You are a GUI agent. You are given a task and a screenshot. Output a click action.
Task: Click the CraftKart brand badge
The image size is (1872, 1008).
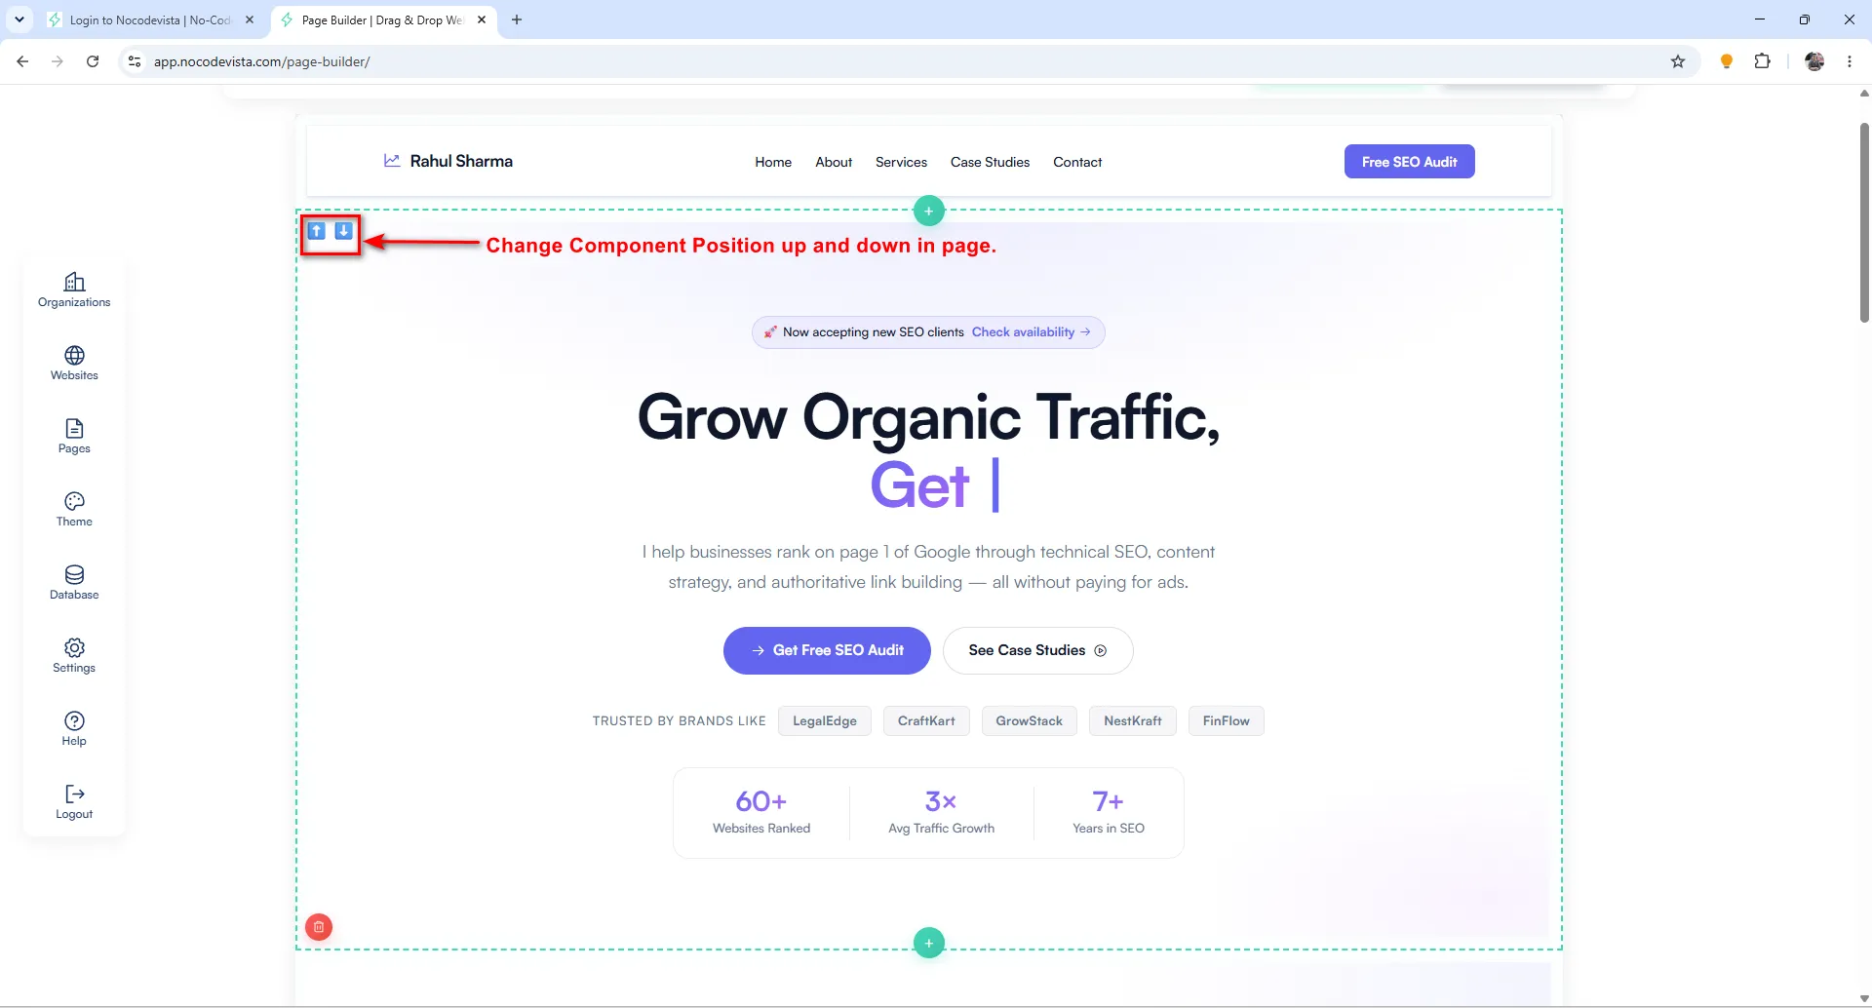926,721
